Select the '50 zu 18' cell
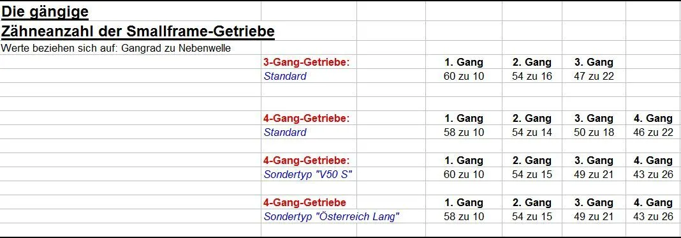Screen dimensions: 681x238 (x=594, y=132)
